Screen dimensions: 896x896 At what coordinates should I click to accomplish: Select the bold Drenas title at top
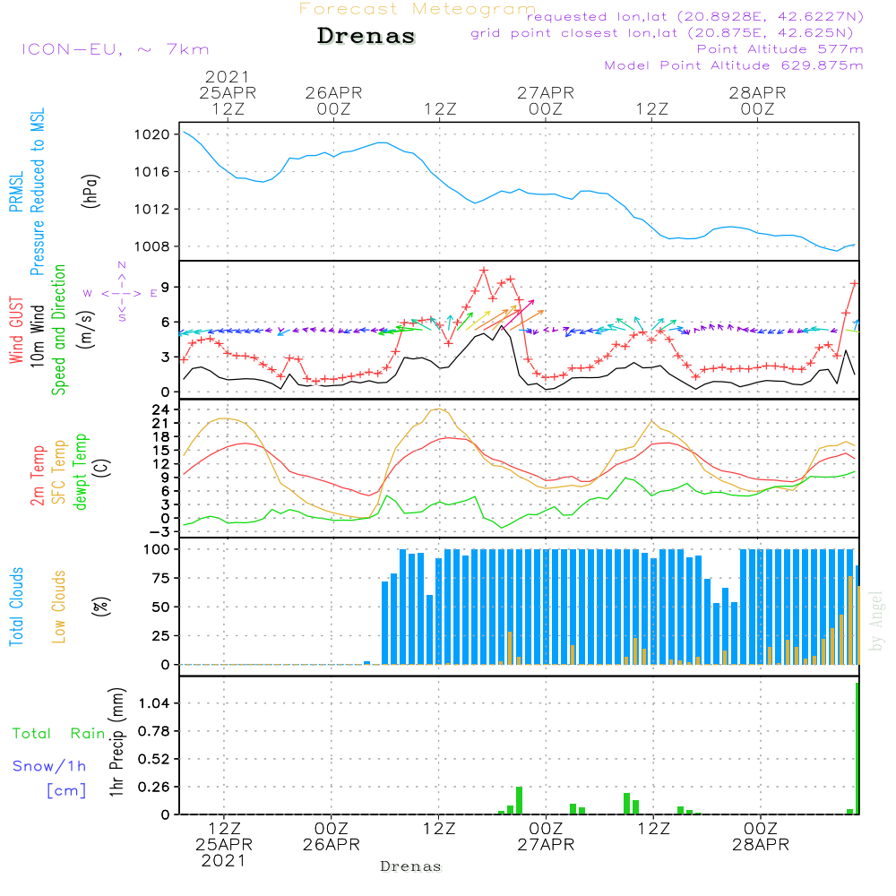[x=366, y=37]
